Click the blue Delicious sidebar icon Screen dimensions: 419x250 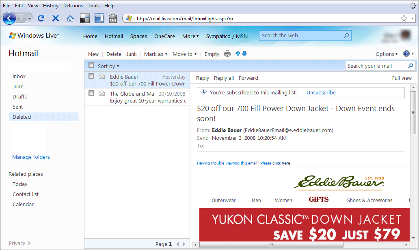(99, 18)
